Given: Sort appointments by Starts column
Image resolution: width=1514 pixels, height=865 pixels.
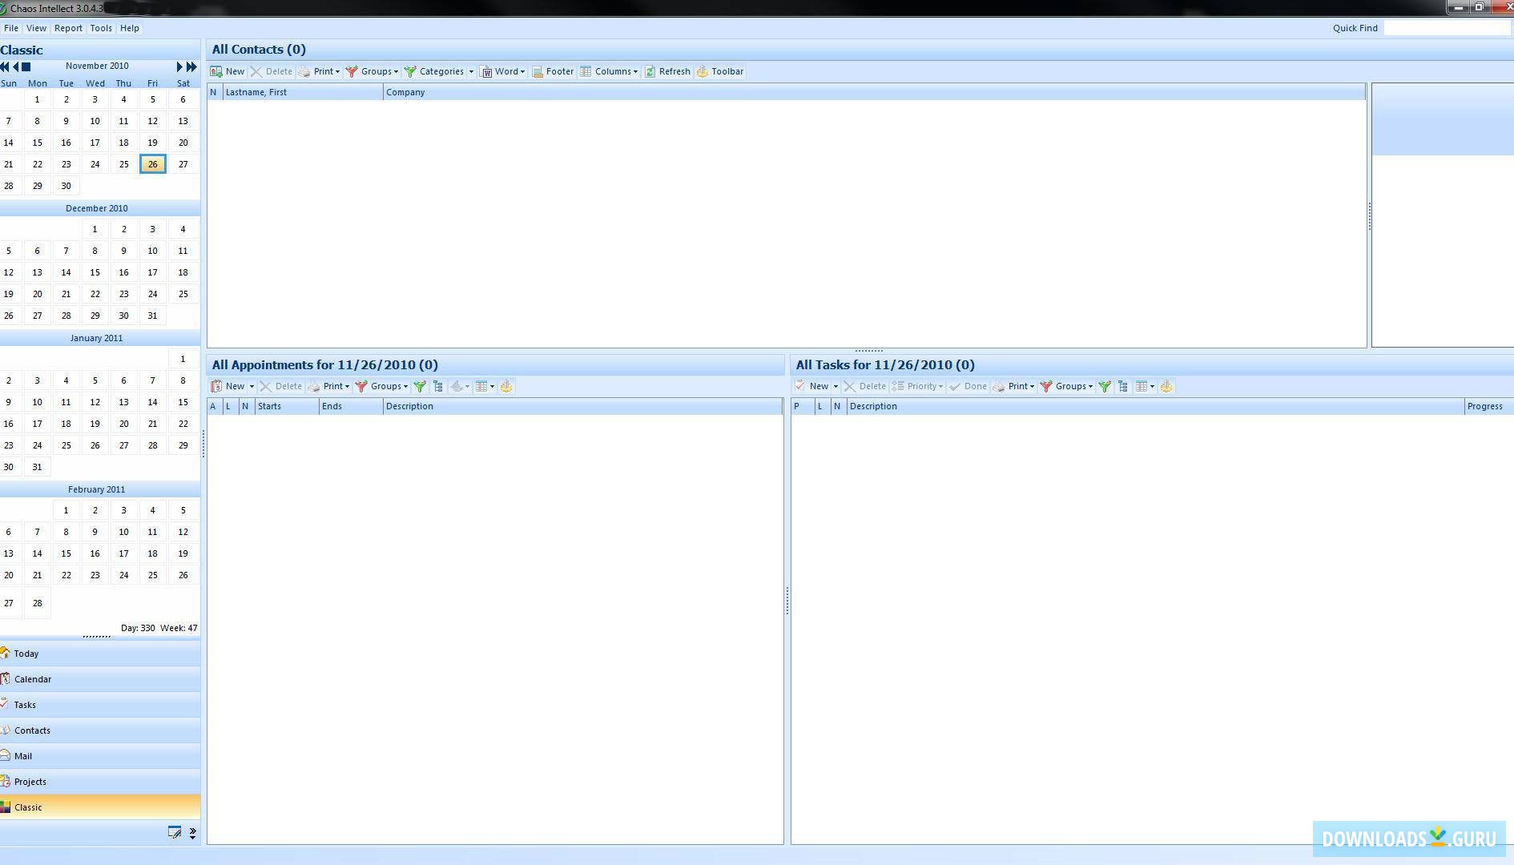Looking at the screenshot, I should (x=286, y=406).
